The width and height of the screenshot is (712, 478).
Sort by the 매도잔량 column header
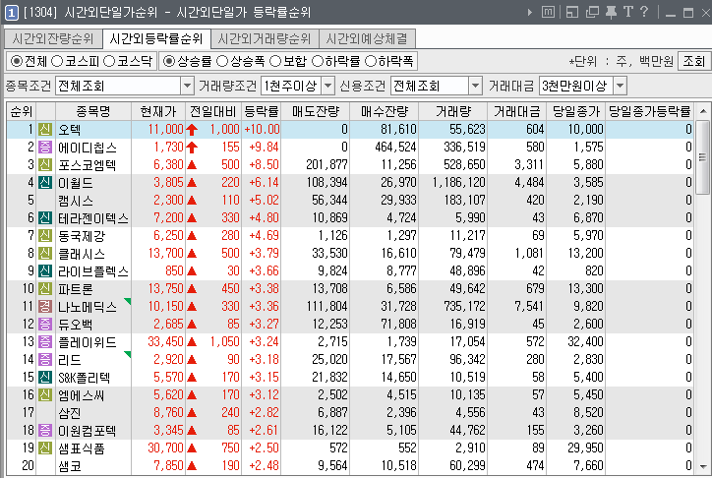315,111
